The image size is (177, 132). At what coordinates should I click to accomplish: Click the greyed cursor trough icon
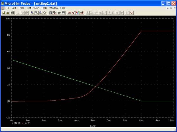point(92,13)
